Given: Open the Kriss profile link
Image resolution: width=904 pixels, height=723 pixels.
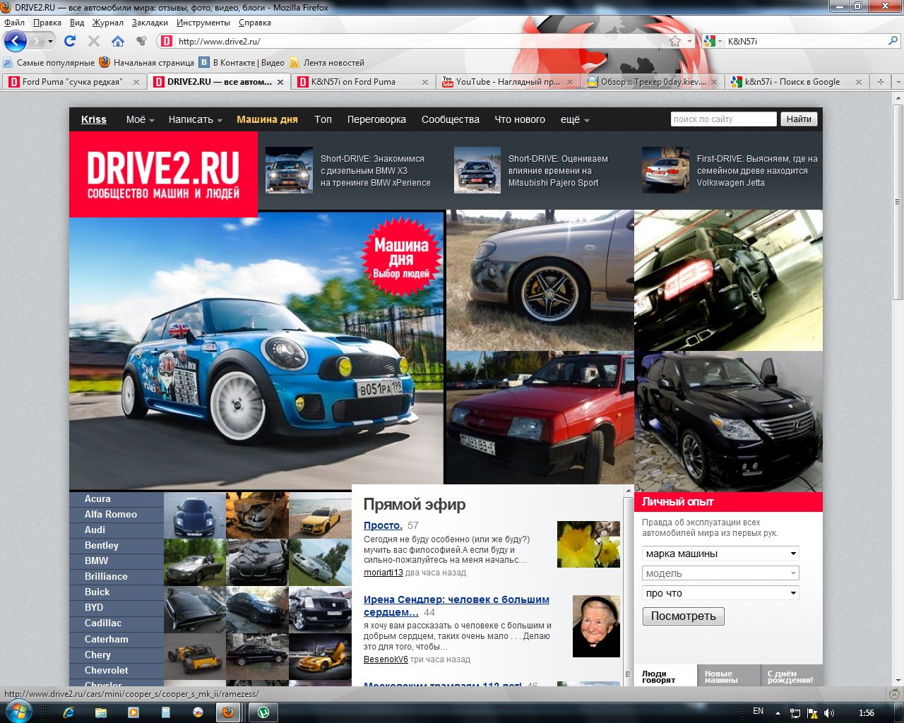Looking at the screenshot, I should 94,119.
